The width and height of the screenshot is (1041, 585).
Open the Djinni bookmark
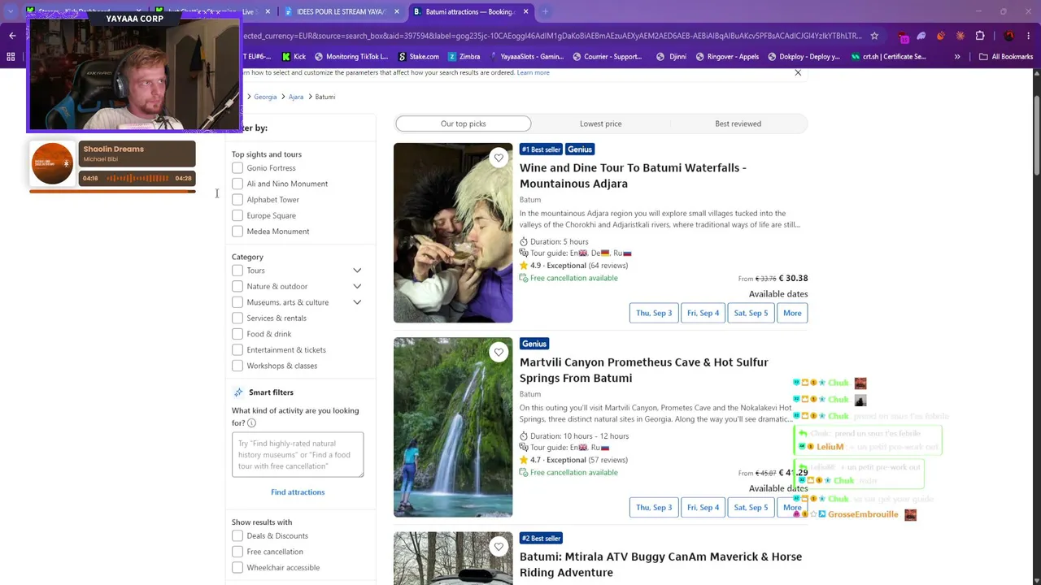point(672,57)
